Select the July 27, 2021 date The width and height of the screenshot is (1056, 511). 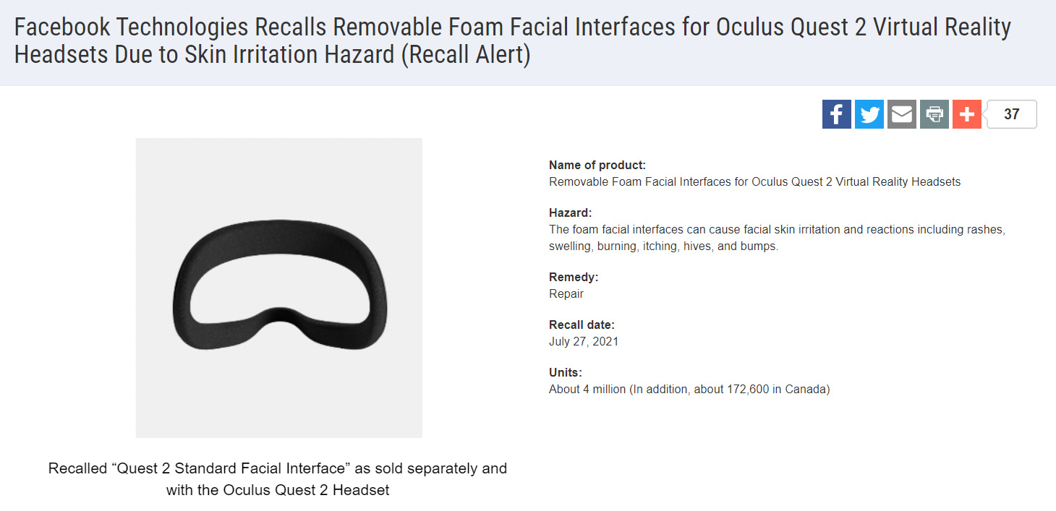click(x=584, y=342)
